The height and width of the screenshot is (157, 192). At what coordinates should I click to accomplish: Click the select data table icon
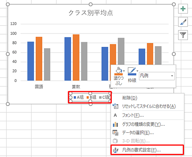115,133
